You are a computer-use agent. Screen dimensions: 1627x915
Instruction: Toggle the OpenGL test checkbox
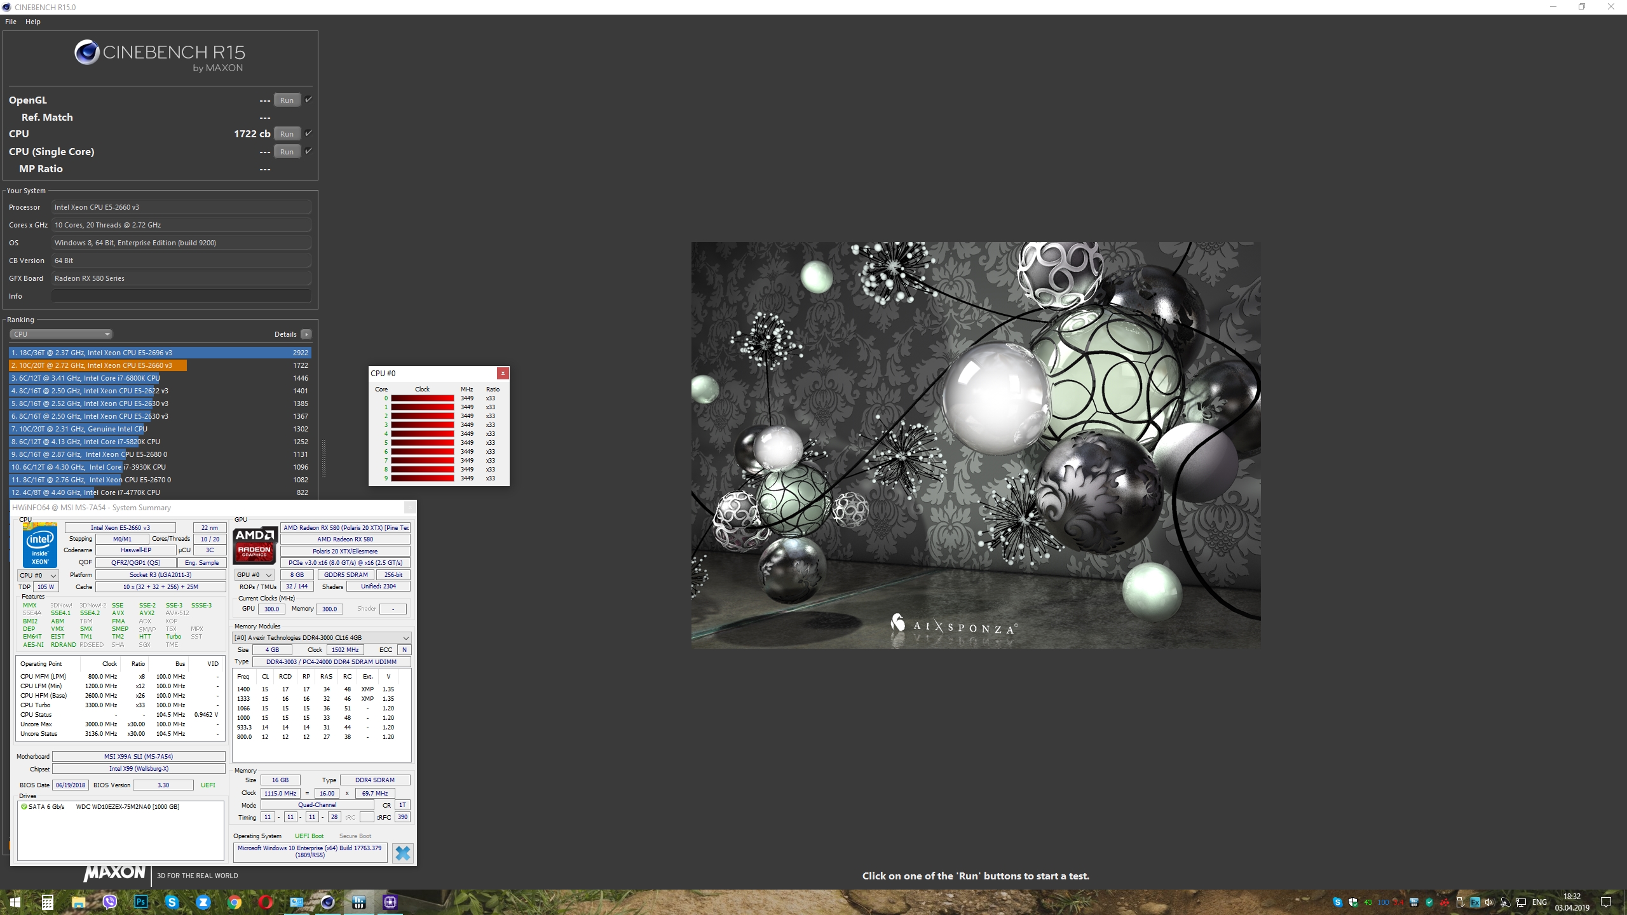[x=308, y=100]
